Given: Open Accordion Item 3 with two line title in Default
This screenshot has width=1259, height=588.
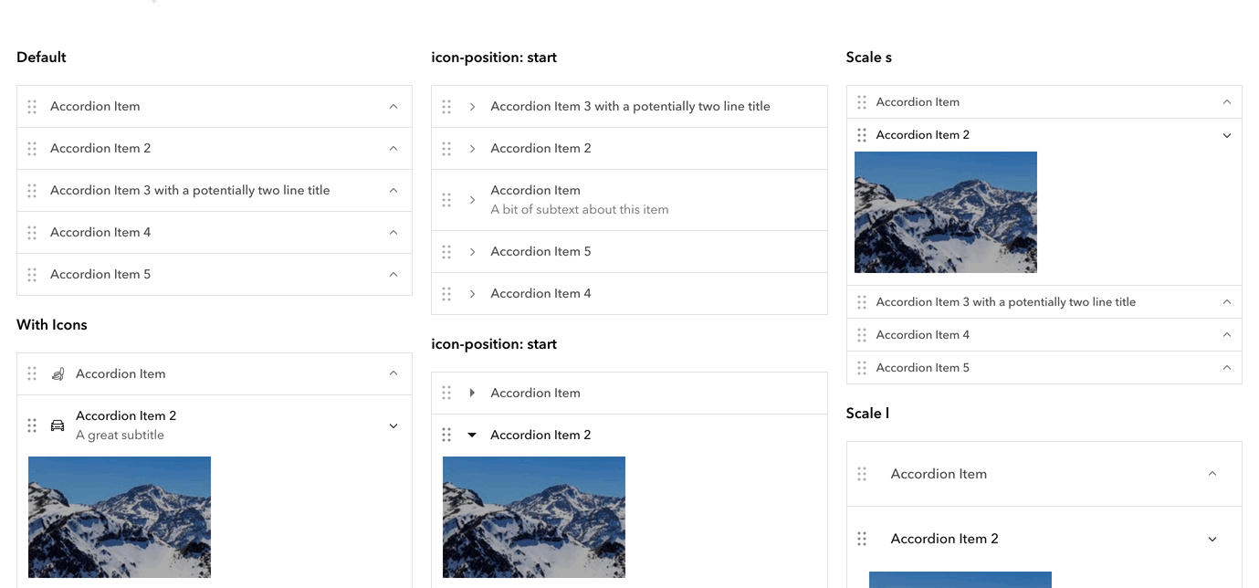Looking at the screenshot, I should (x=215, y=190).
